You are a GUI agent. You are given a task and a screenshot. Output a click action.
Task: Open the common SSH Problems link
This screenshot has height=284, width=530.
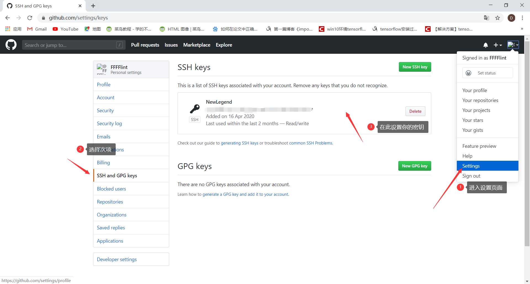pos(311,143)
